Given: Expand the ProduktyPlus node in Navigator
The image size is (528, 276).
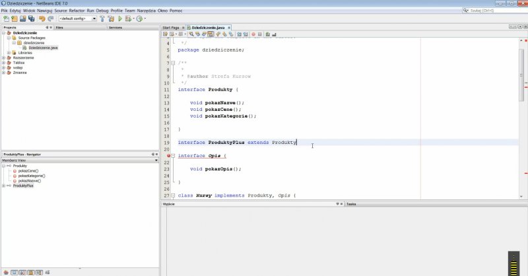Looking at the screenshot, I should (x=4, y=186).
